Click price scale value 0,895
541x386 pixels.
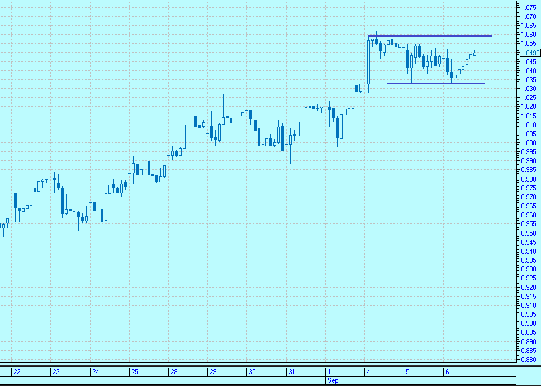529,332
